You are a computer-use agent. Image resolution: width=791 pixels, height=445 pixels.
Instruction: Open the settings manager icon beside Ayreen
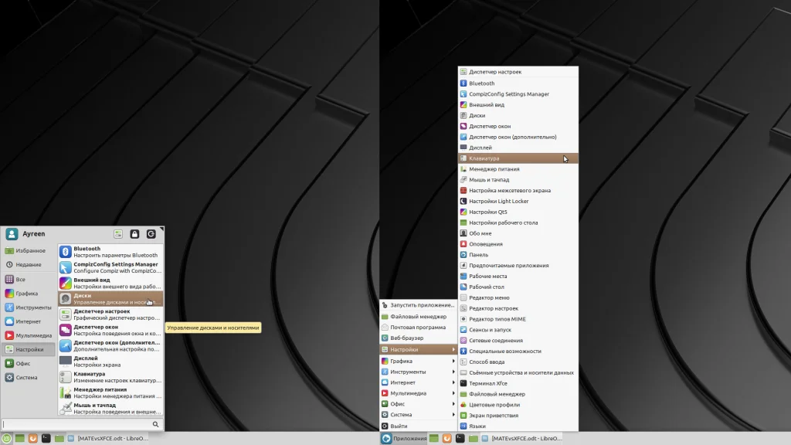(118, 234)
